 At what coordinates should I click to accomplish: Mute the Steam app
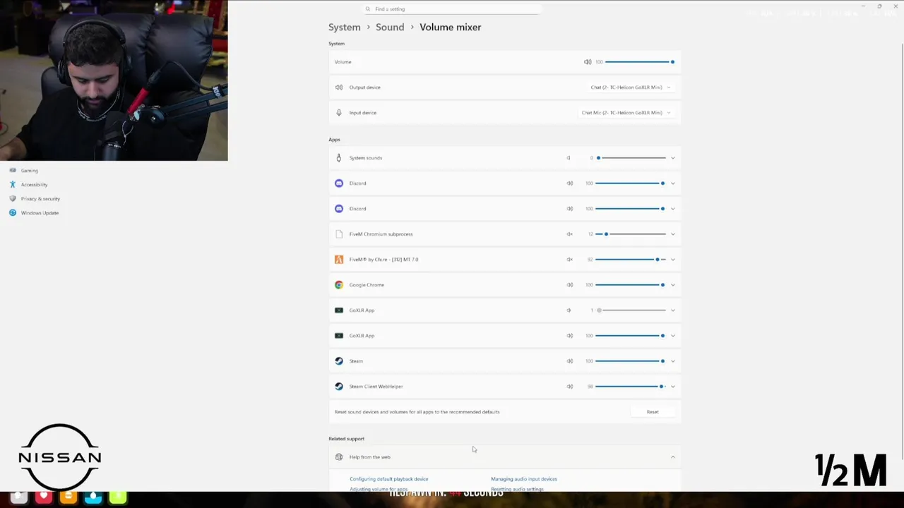pos(569,361)
